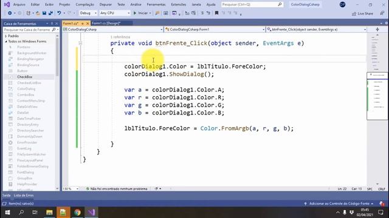Image resolution: width=389 pixels, height=218 pixels.
Task: Select the BackgroundWorker toolbox item
Action: click(32, 53)
